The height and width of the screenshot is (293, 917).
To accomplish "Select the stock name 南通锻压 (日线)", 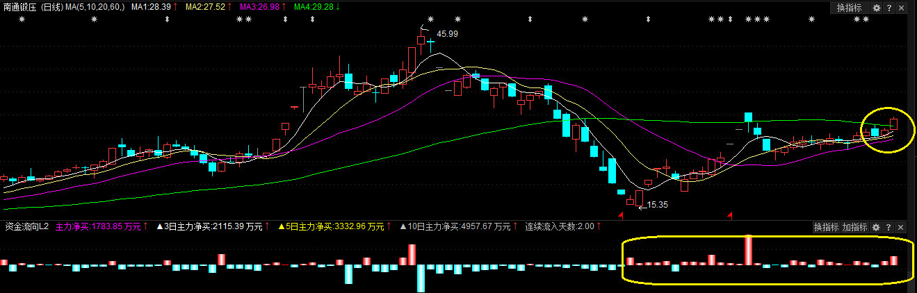I will click(x=33, y=7).
